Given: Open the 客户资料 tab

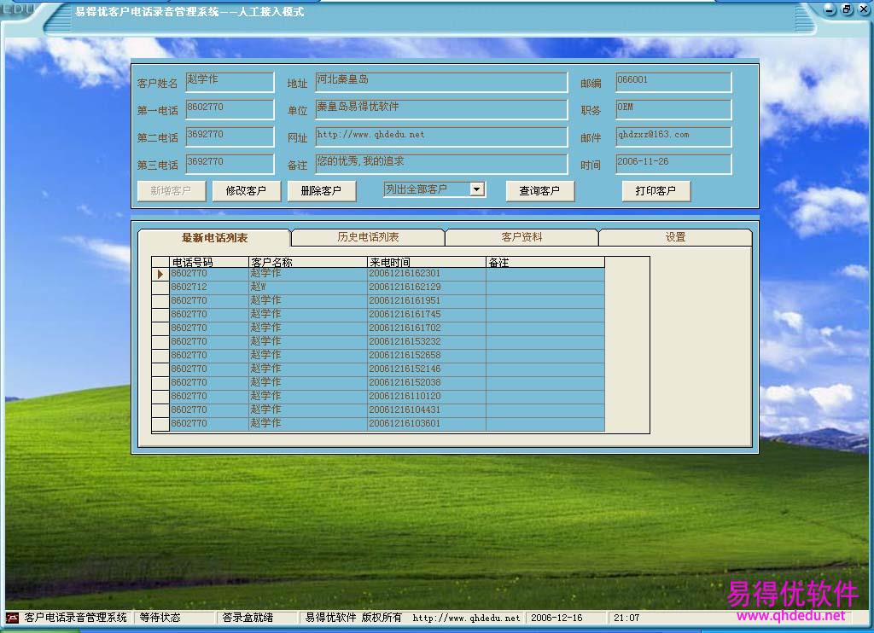Looking at the screenshot, I should coord(521,237).
